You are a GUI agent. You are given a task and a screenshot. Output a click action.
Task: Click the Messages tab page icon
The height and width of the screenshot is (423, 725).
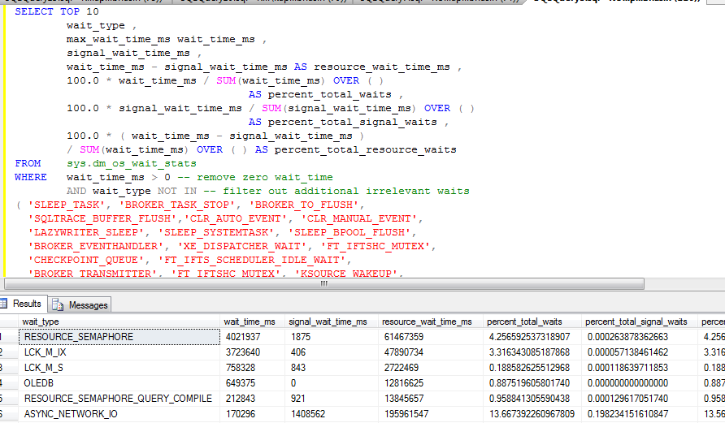coord(58,304)
